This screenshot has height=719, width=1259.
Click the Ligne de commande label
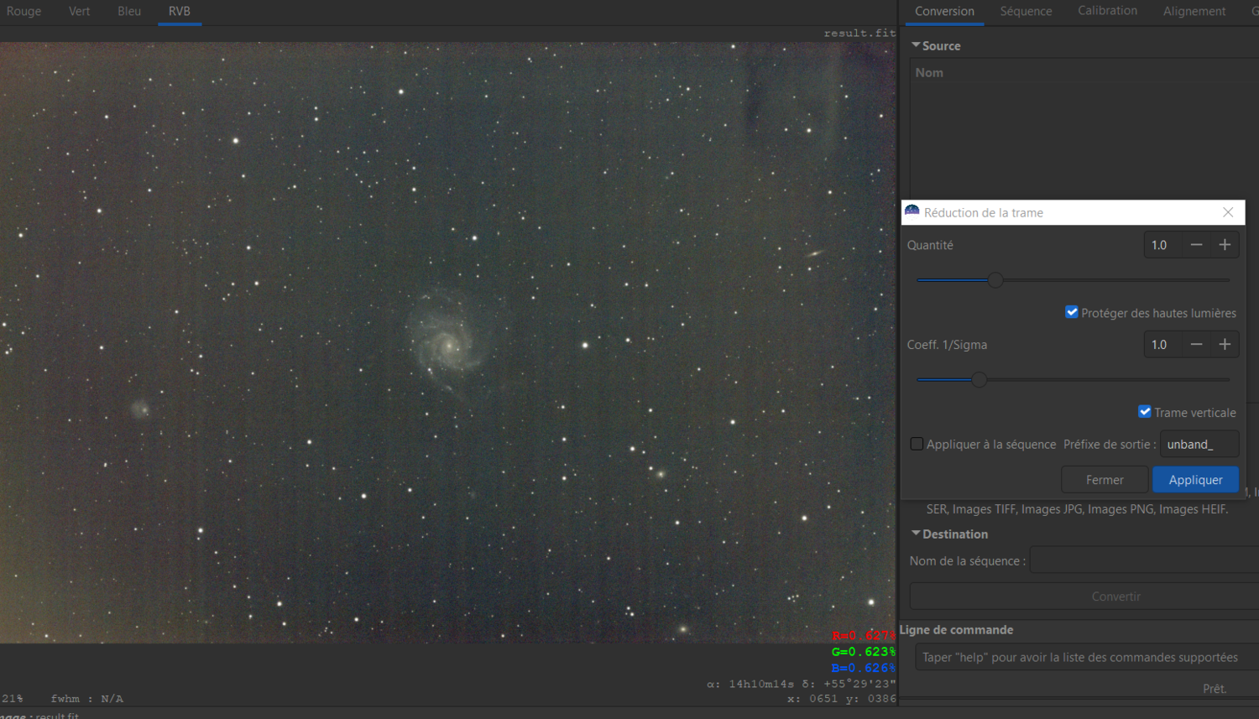pos(956,630)
